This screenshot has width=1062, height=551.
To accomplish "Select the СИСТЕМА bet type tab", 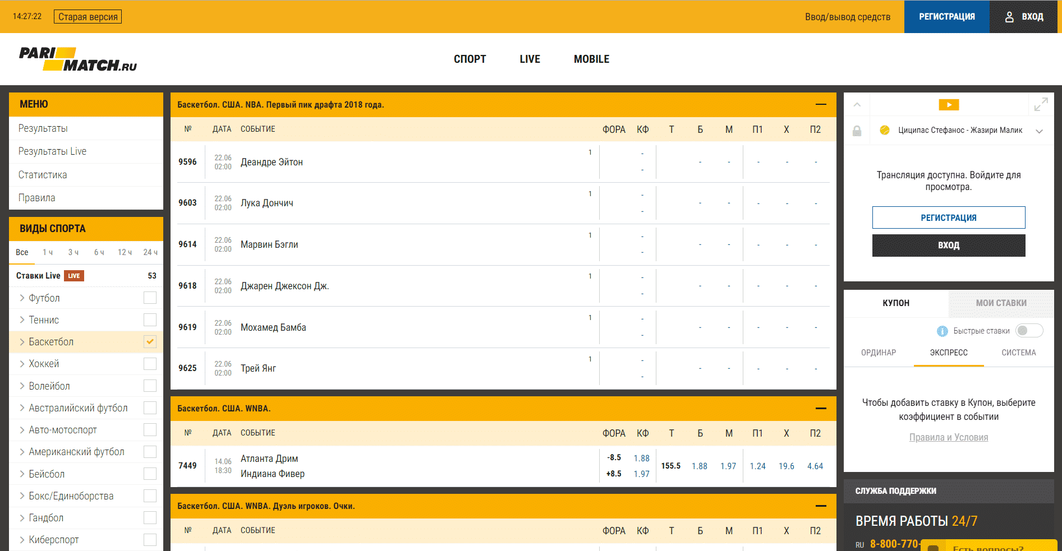I will pos(1019,353).
